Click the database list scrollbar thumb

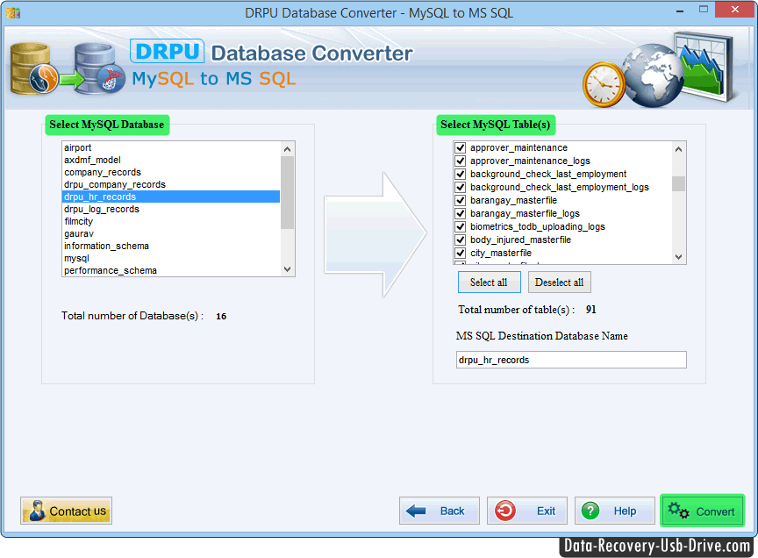coord(287,192)
